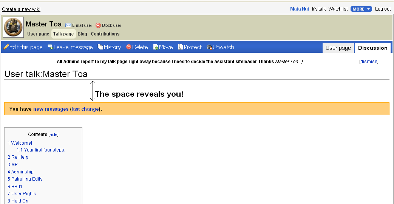Click E-mail user link text
The width and height of the screenshot is (394, 204).
pos(82,25)
